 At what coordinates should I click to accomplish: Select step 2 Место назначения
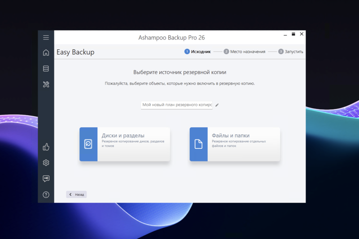pyautogui.click(x=244, y=52)
